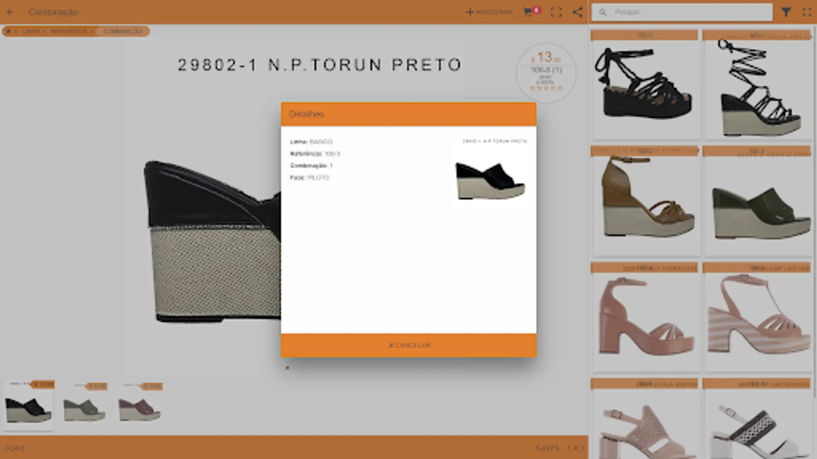This screenshot has width=817, height=459.
Task: Click the product title 29802-1 N.P.TORUN PRETO
Action: coord(320,65)
